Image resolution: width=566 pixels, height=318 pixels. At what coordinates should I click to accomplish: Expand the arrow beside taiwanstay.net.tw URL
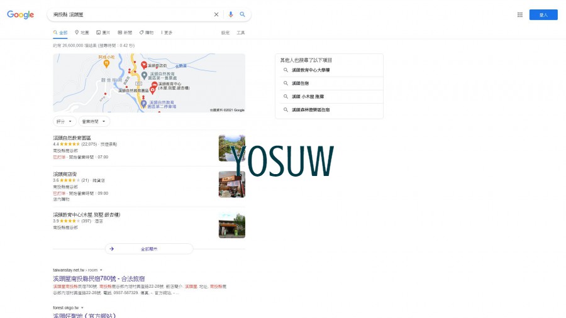click(101, 270)
